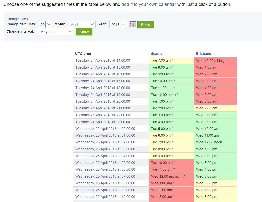This screenshot has height=202, width=262.
Task: Select Wednesday, 25 April 2018 at 10:00:00
Action: (105, 197)
